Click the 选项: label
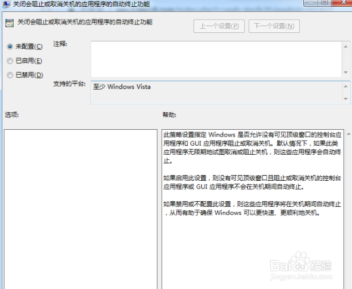352x289 pixels. [x=12, y=115]
